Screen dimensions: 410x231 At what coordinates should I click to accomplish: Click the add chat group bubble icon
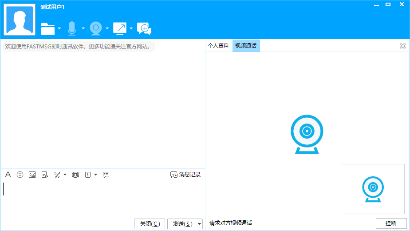point(144,28)
